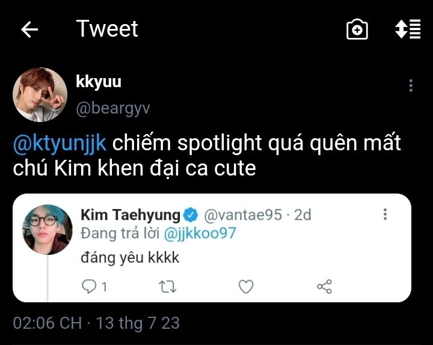Image resolution: width=433 pixels, height=345 pixels.
Task: Like the quoted tweet heart icon
Action: [246, 287]
